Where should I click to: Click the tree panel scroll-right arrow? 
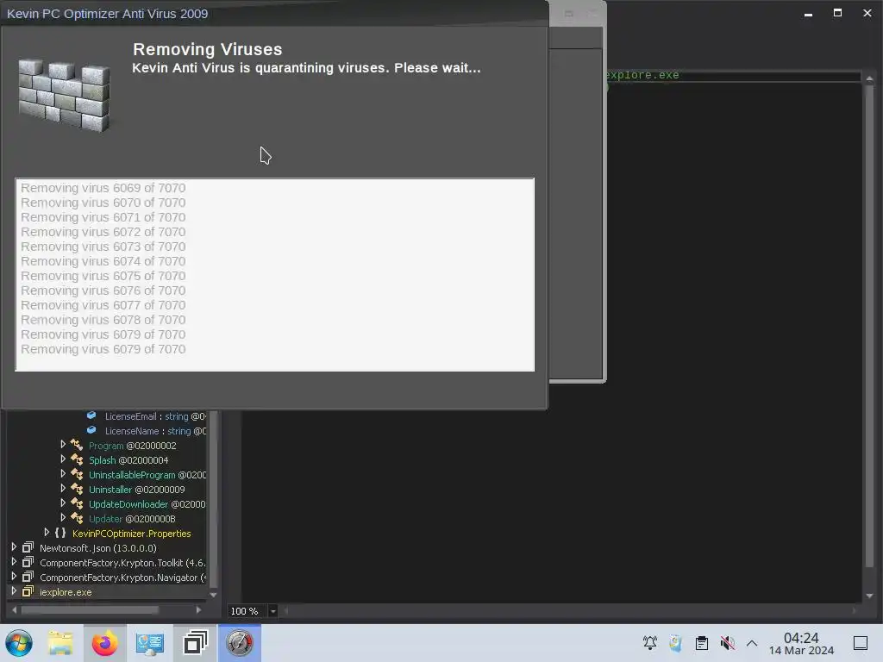(198, 609)
